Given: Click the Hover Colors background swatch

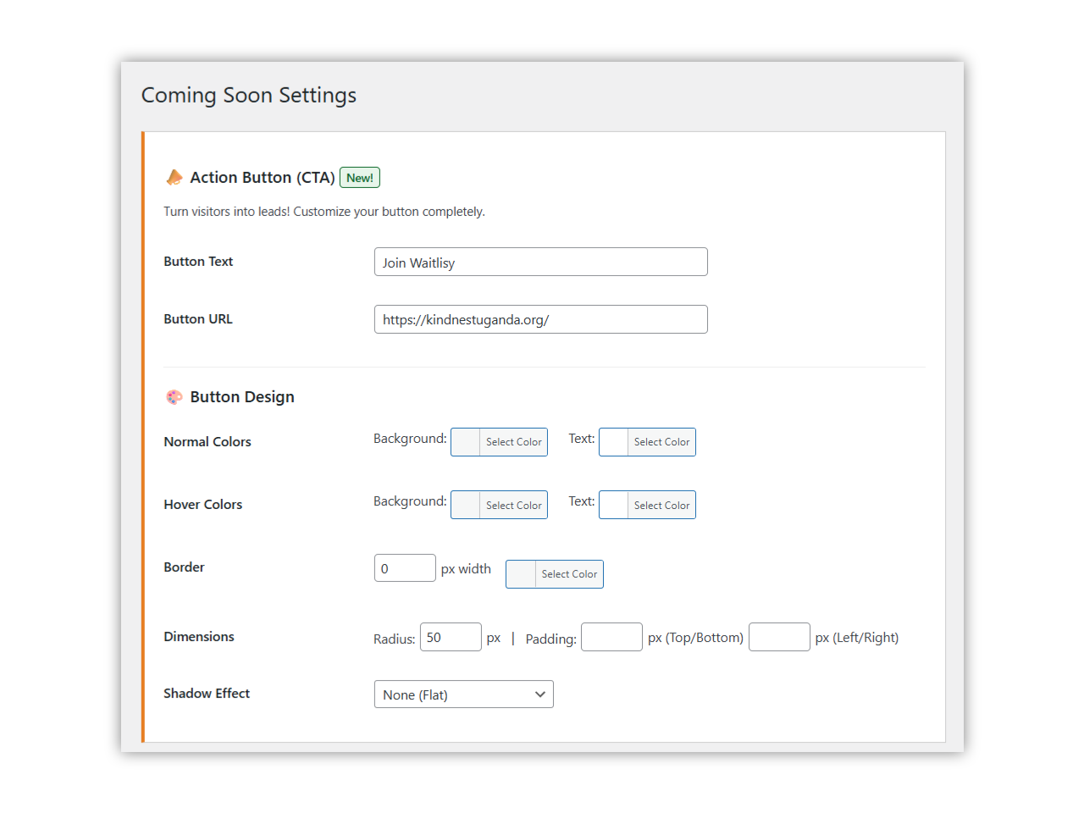Looking at the screenshot, I should (x=466, y=506).
